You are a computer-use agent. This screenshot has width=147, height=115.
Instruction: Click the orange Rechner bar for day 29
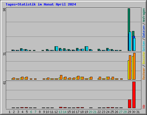point(130,67)
